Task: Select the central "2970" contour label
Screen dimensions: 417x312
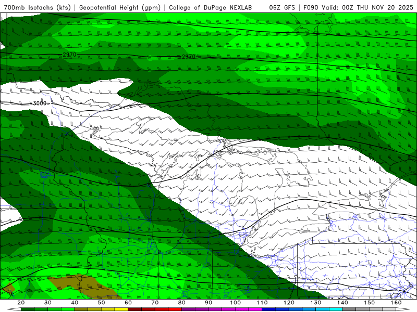Action: click(189, 57)
